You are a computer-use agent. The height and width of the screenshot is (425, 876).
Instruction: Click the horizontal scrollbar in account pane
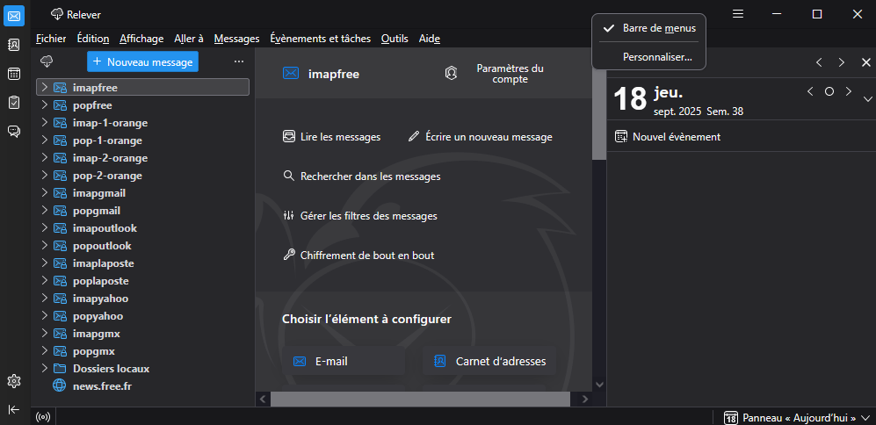(x=422, y=399)
